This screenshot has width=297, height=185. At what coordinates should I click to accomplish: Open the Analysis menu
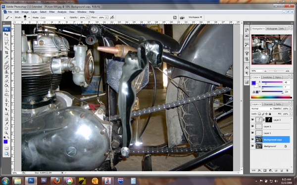pos(62,12)
